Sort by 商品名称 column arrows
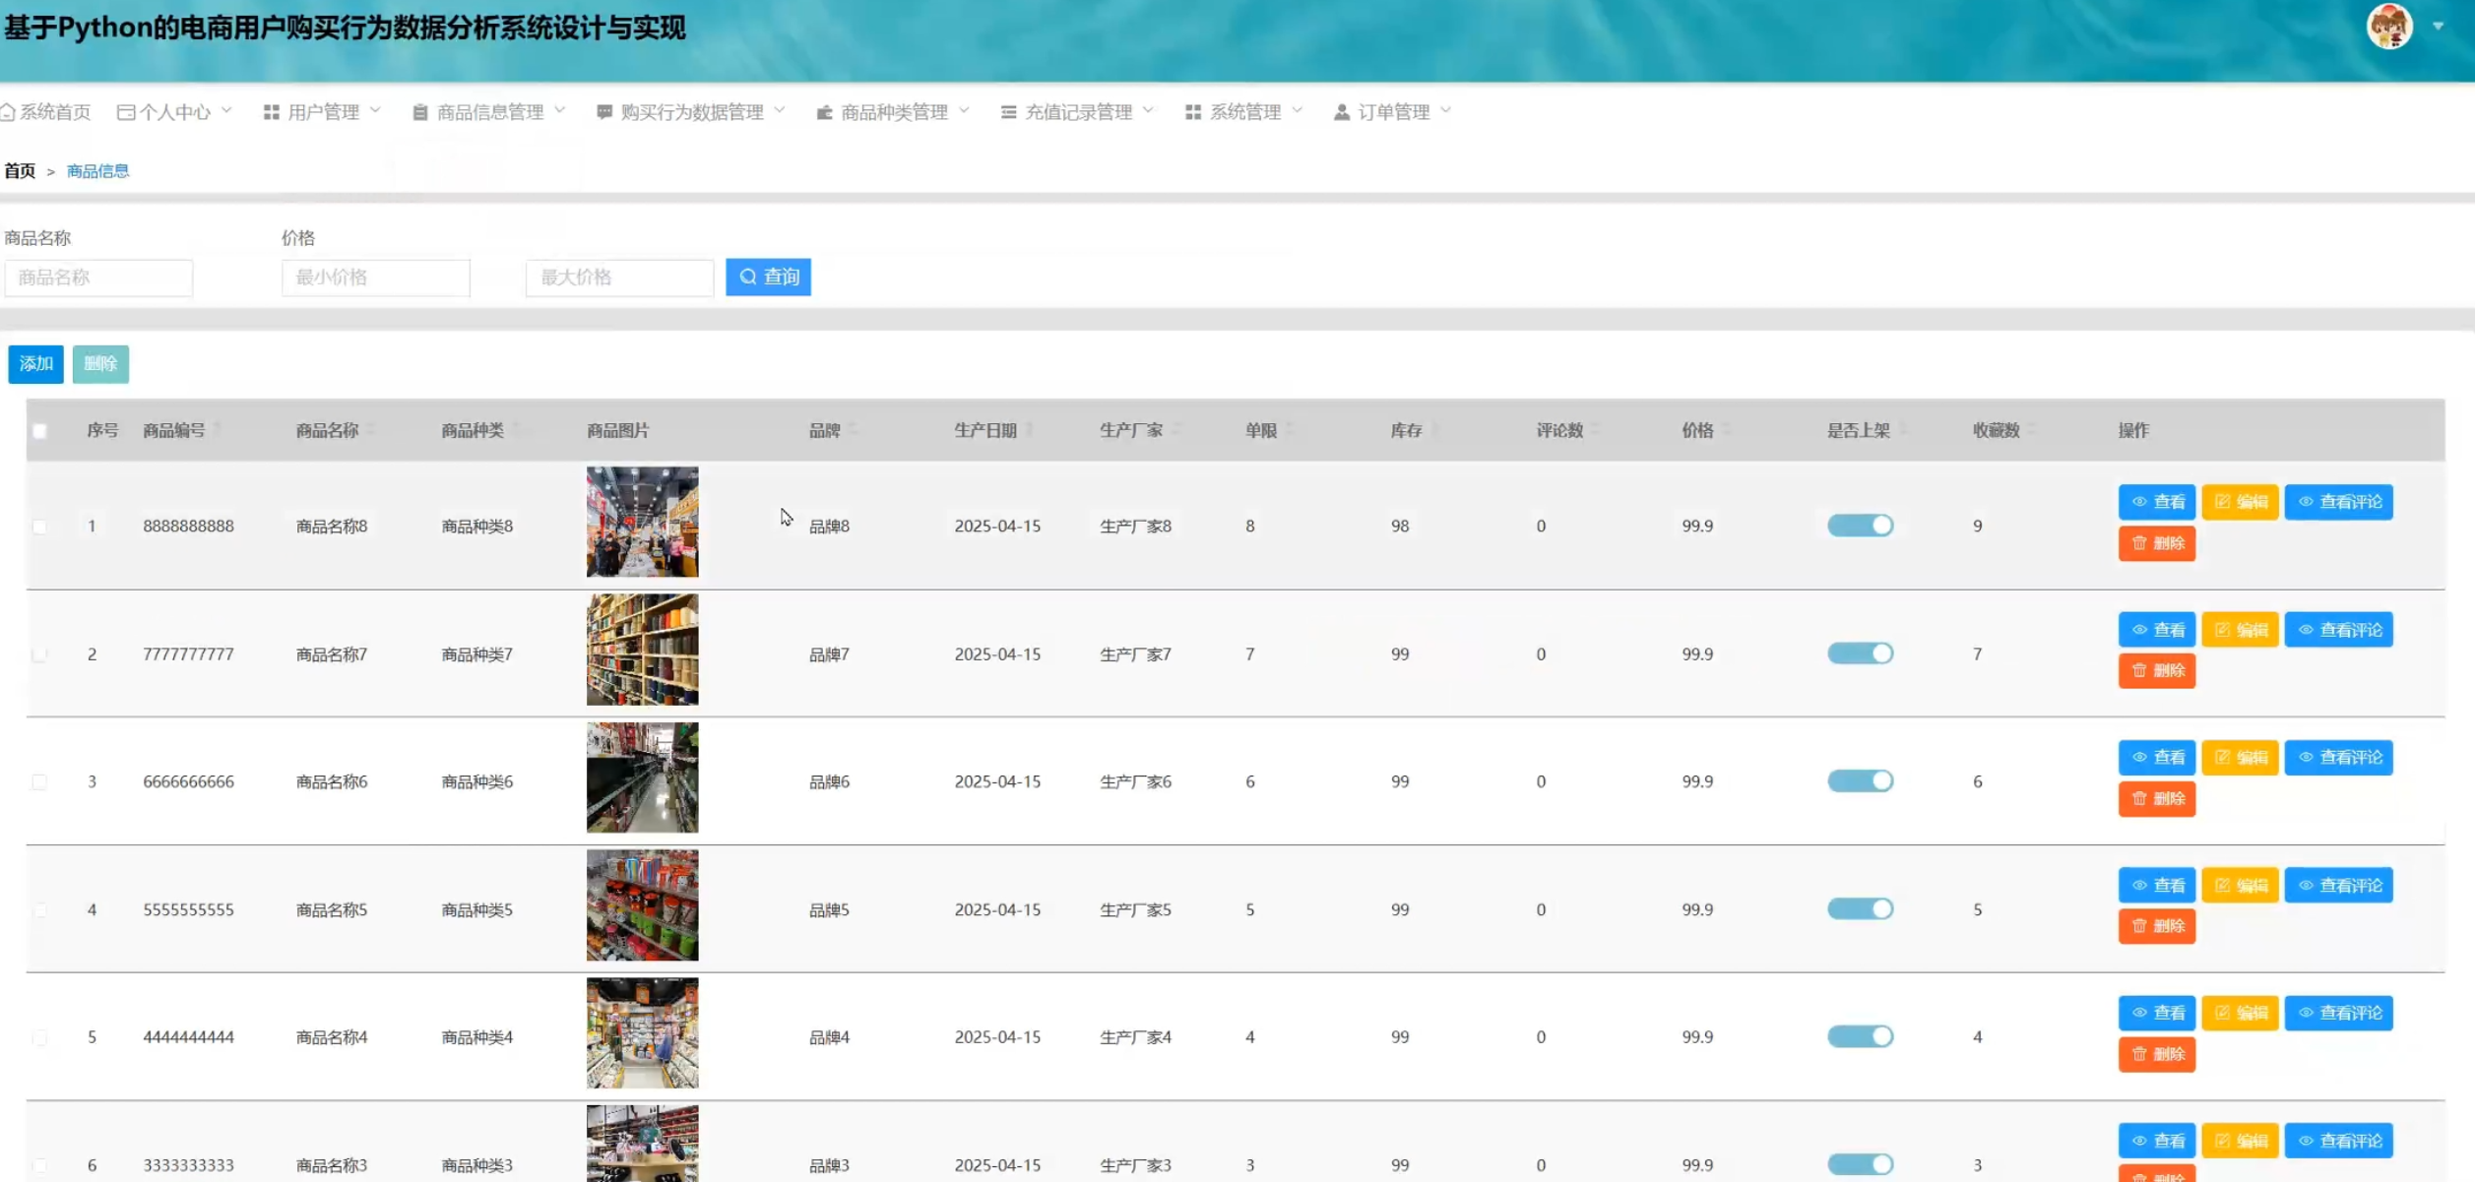Viewport: 2475px width, 1182px height. click(370, 429)
